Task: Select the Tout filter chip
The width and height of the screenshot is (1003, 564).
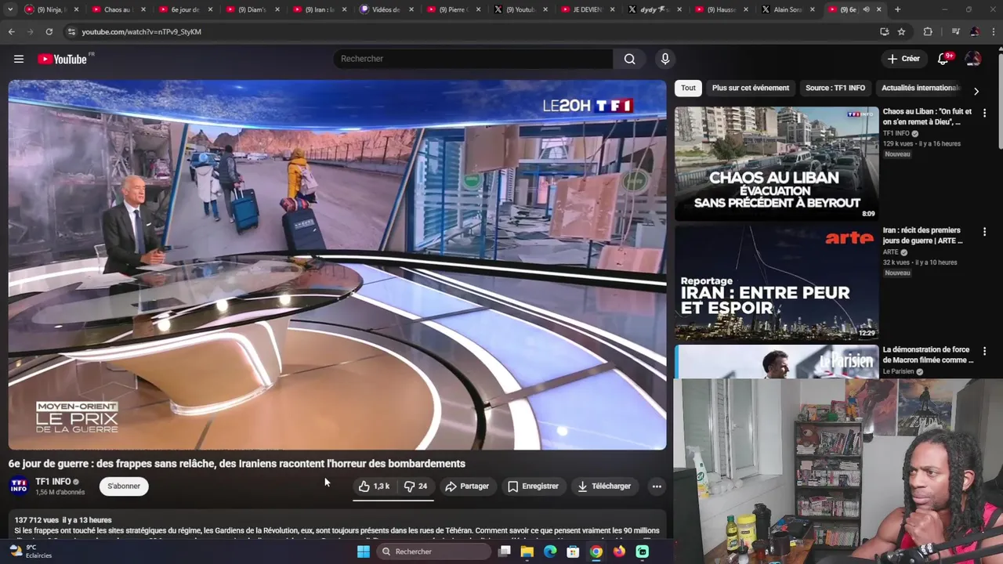Action: [x=688, y=88]
